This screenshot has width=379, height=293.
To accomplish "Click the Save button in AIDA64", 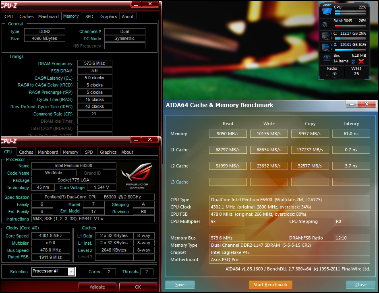I will click(x=180, y=285).
